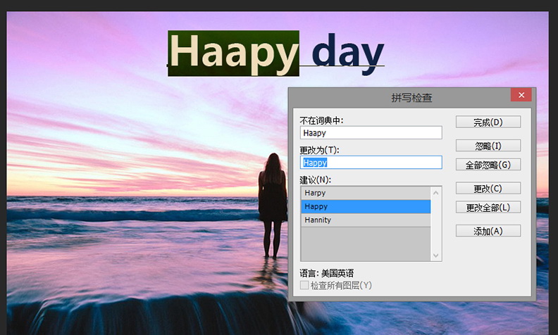Enable the 检查所有图层(Y) checkbox
This screenshot has width=558, height=335.
click(x=304, y=286)
